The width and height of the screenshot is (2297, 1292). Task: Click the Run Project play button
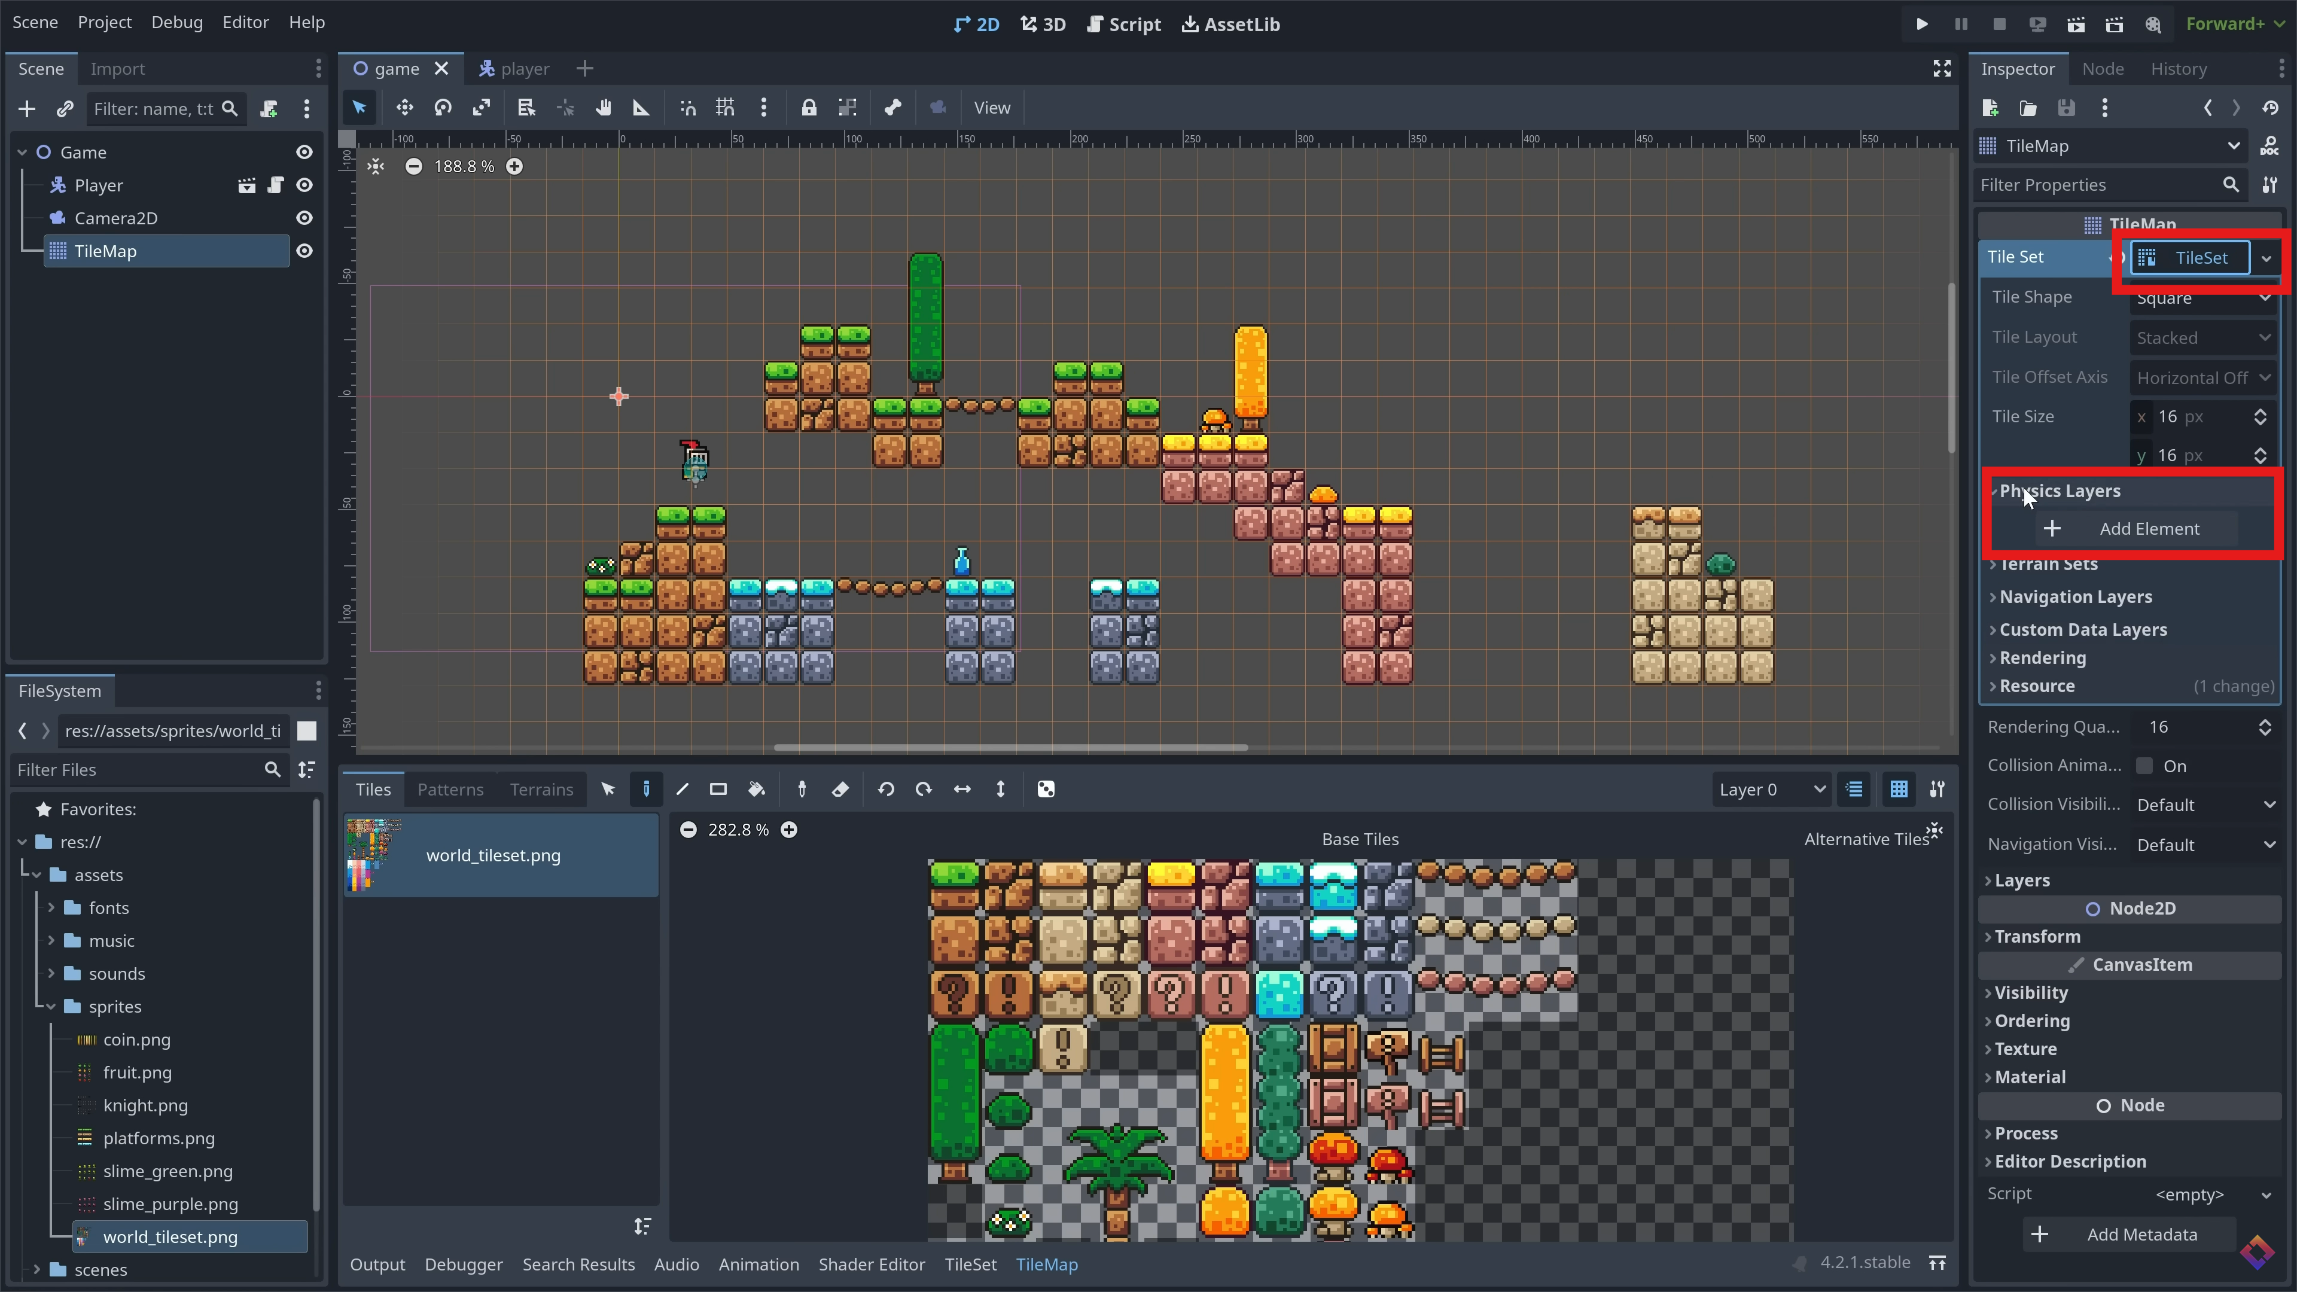(1921, 24)
